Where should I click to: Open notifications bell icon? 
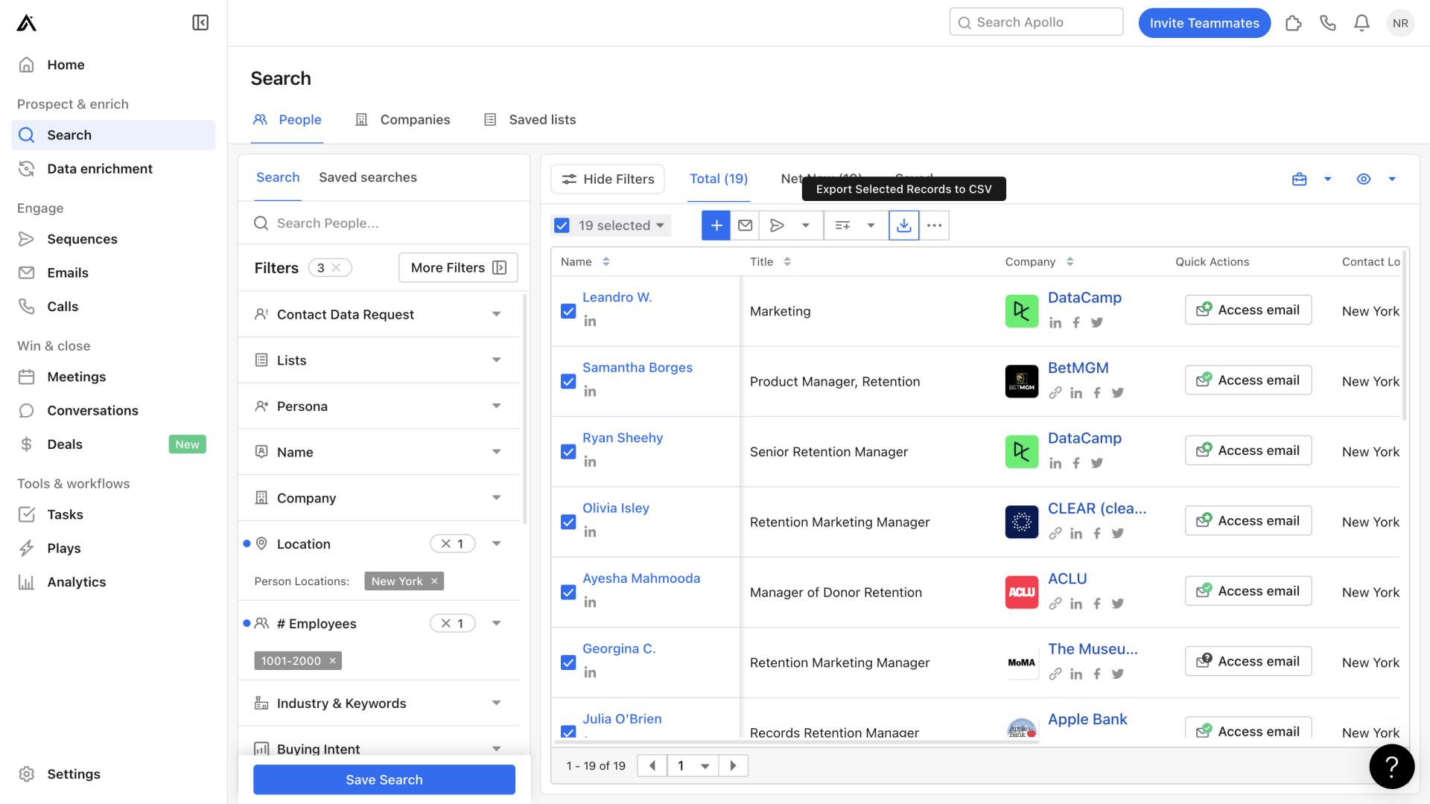click(1361, 23)
